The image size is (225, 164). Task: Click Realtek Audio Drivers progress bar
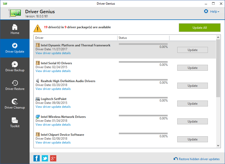tap(143, 80)
